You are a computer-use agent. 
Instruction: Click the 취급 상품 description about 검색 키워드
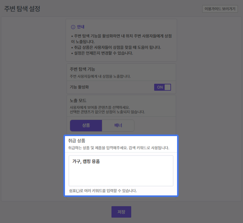(118, 148)
